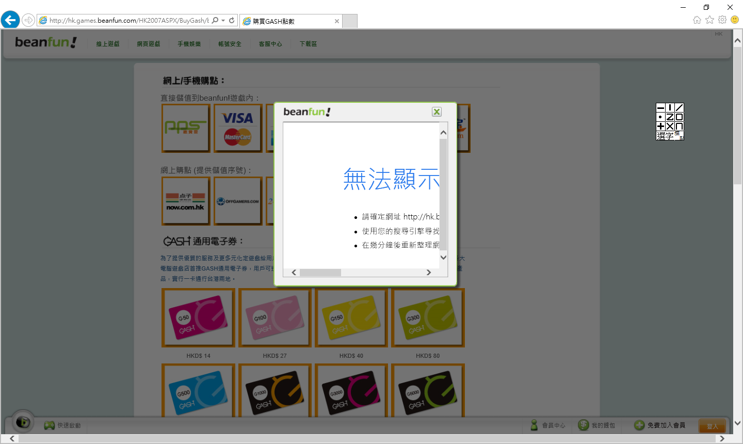Click the horizontal stroke key on input pad
The image size is (743, 444).
click(x=660, y=108)
